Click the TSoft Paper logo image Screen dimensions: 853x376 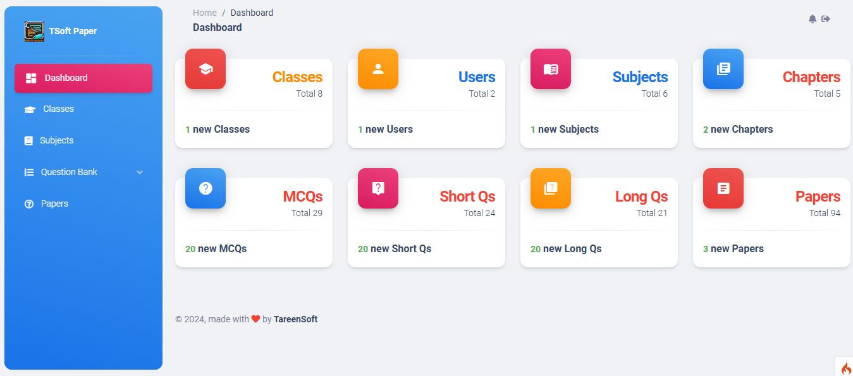point(34,31)
